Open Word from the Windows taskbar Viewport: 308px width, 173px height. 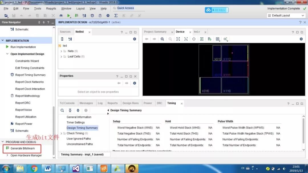(x=48, y=168)
